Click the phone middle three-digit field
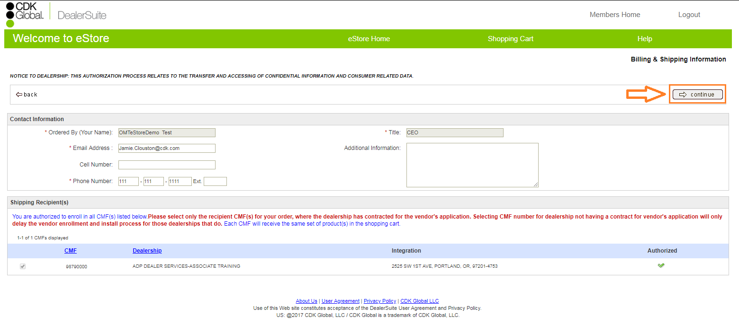The height and width of the screenshot is (325, 739). coord(153,181)
